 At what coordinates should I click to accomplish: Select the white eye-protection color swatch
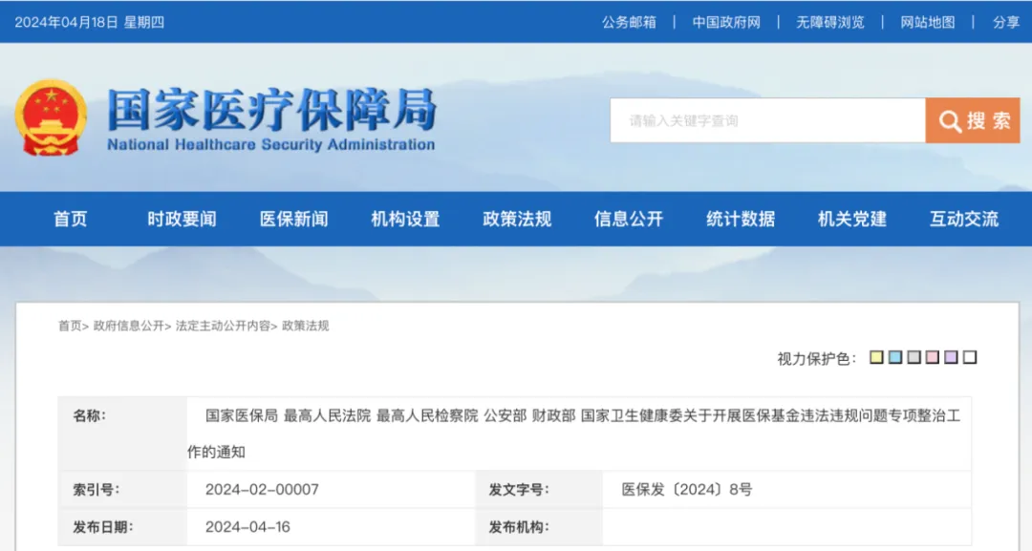[x=970, y=358]
